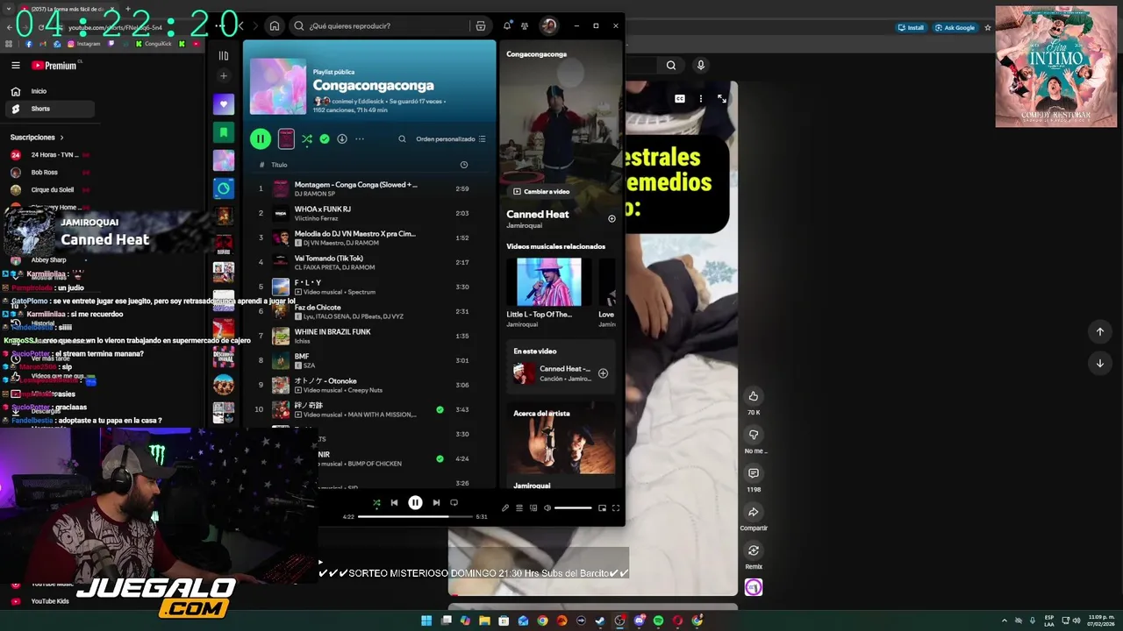This screenshot has width=1123, height=631.
Task: Toggle shuffle in the bottom player bar
Action: [376, 503]
